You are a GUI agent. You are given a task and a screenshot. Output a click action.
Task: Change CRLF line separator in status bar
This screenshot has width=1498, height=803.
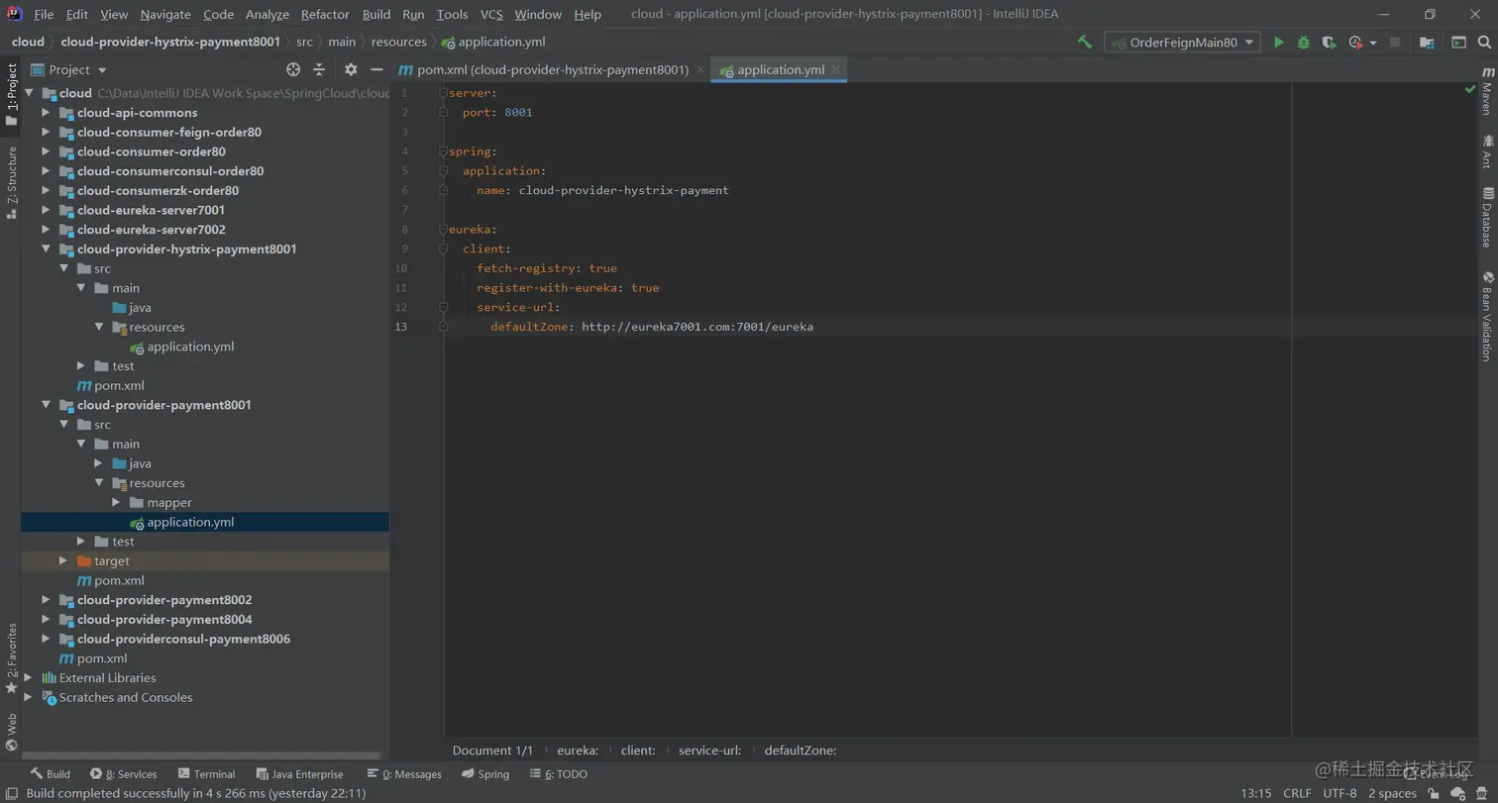[1297, 793]
